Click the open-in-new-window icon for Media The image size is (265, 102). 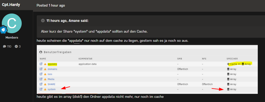[41, 79]
